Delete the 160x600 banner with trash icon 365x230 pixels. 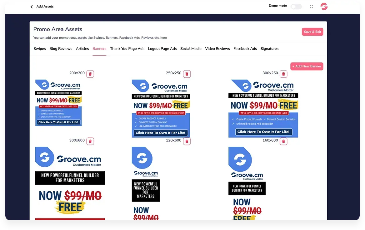click(283, 141)
